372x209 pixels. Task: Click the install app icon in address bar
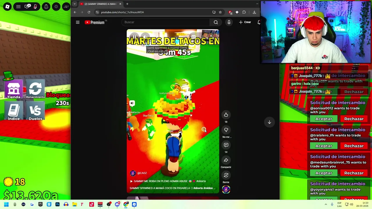point(214,12)
